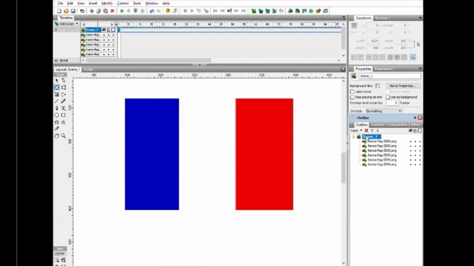Select the Ellipse tool
474x266 pixels.
click(57, 115)
